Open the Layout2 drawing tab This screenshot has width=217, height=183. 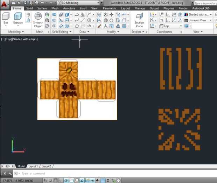(46, 166)
